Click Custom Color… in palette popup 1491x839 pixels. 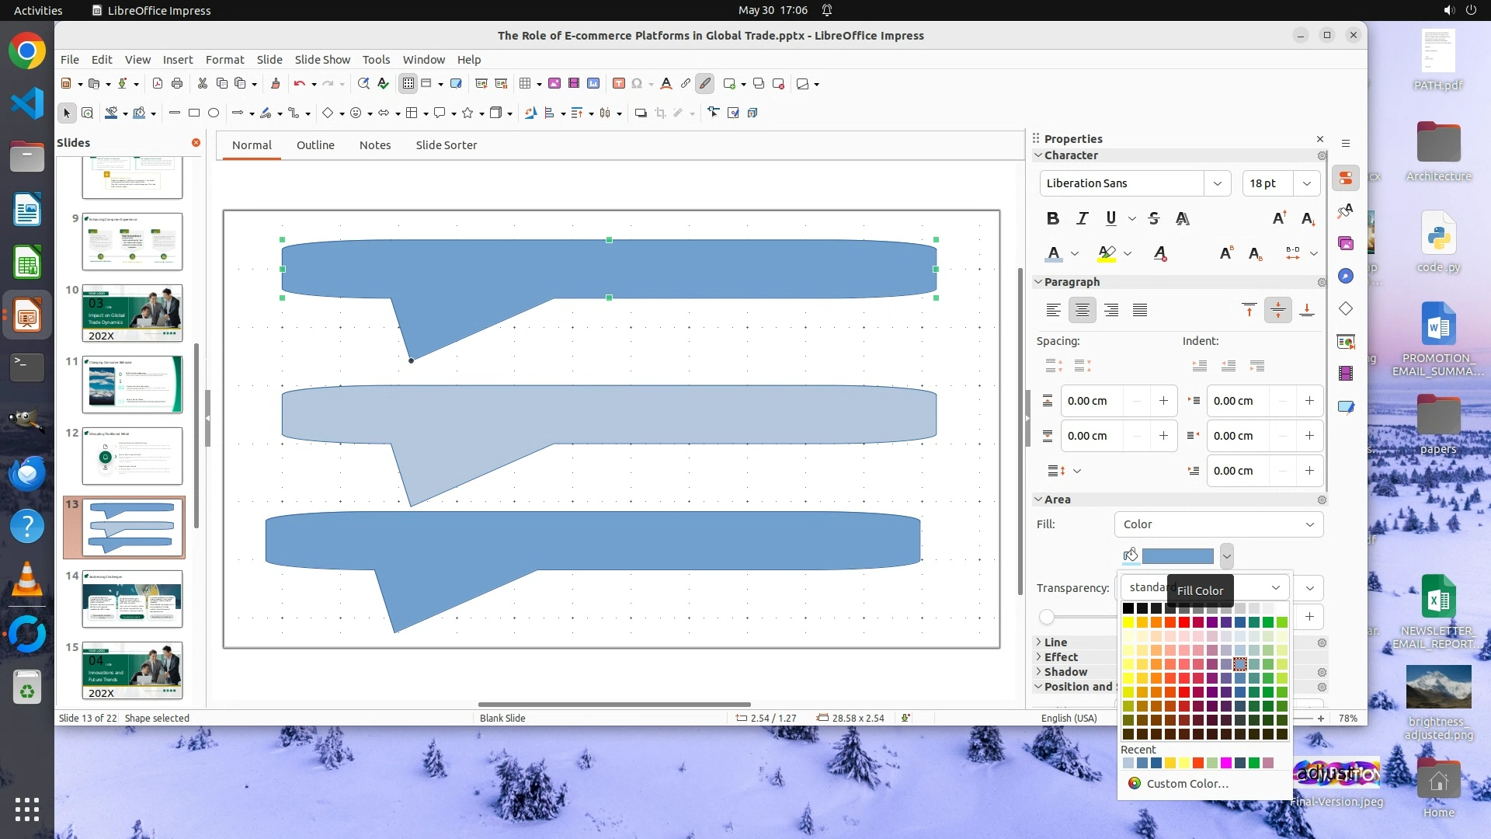pyautogui.click(x=1187, y=783)
